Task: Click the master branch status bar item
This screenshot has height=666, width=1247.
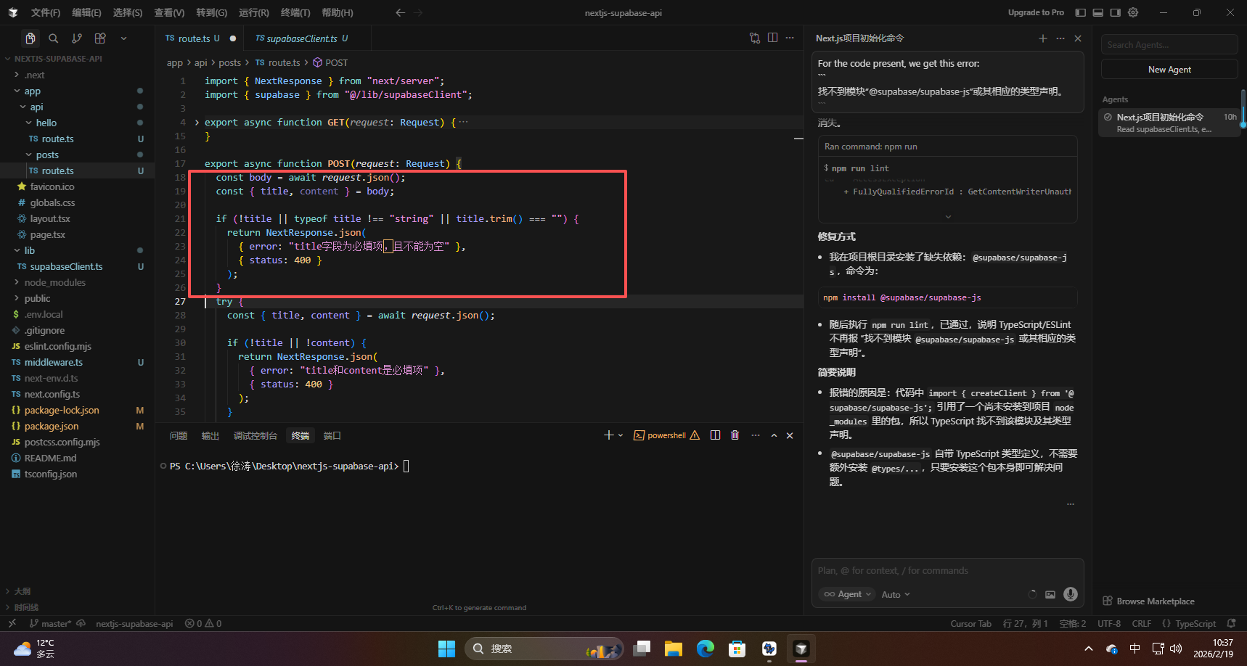Action: [50, 623]
